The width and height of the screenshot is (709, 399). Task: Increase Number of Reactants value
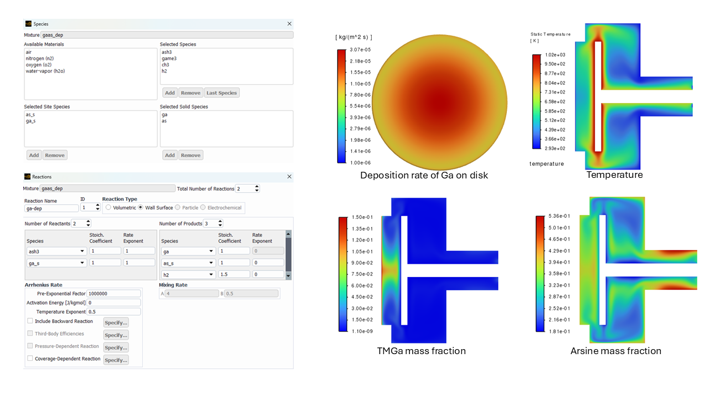89,222
